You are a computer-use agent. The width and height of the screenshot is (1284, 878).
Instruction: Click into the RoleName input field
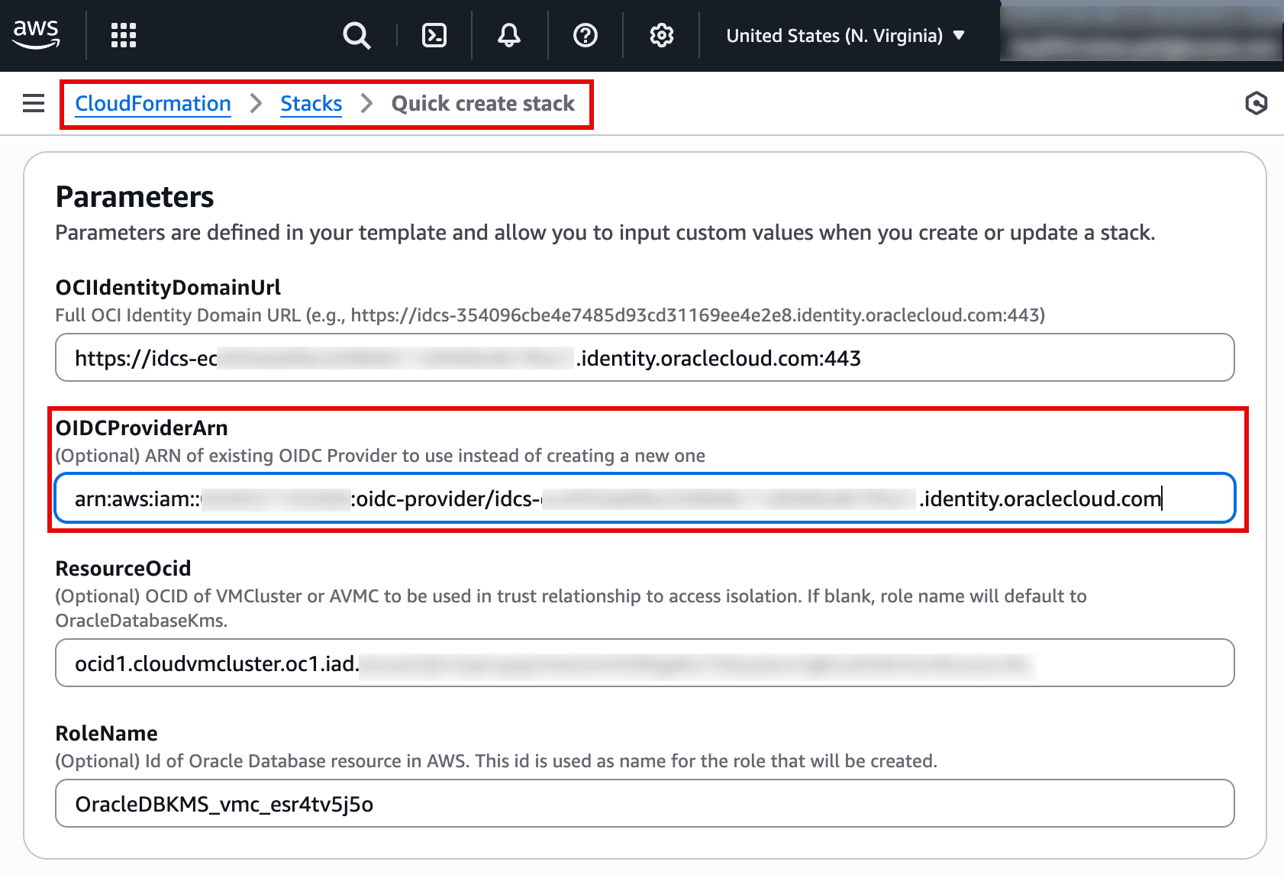pyautogui.click(x=645, y=803)
